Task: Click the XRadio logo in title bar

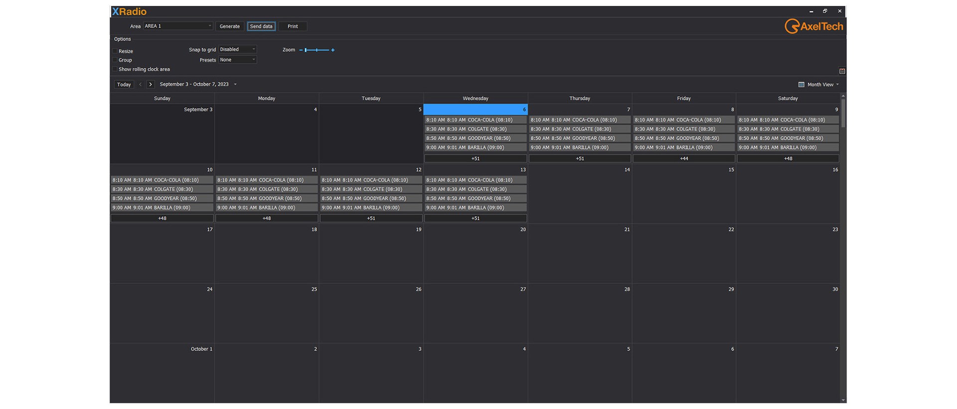Action: (x=129, y=11)
